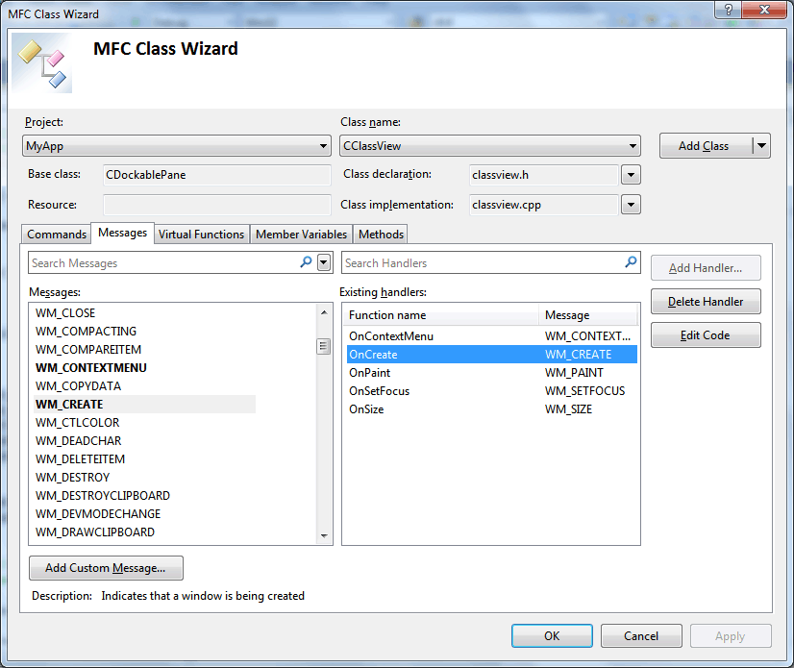The height and width of the screenshot is (668, 794).
Task: Select WM_COPYDATA in the Messages list
Action: point(78,386)
